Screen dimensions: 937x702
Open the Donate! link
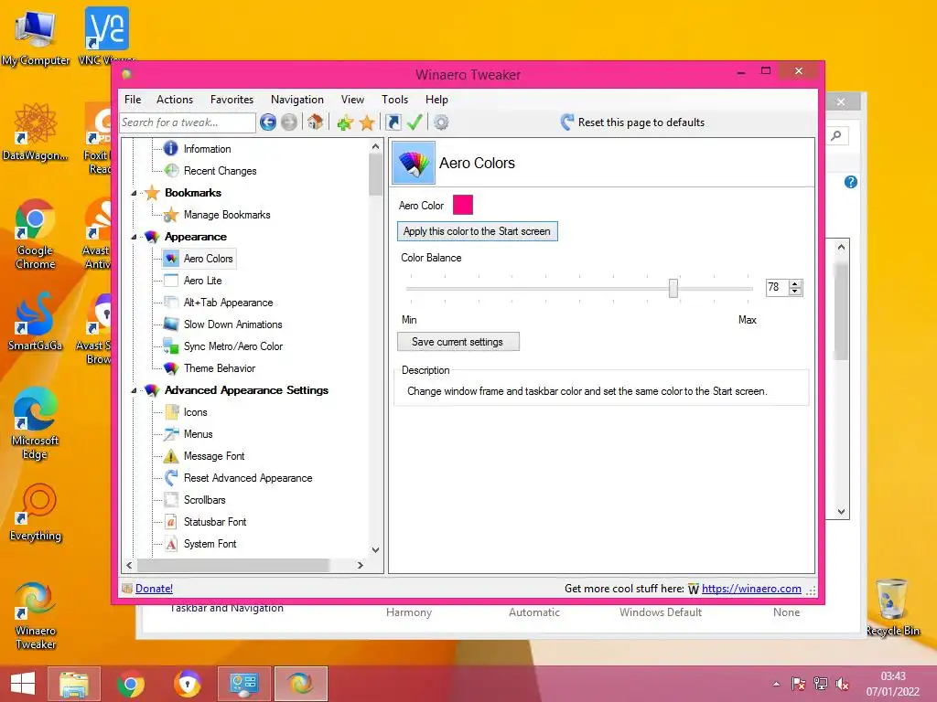[x=154, y=589]
